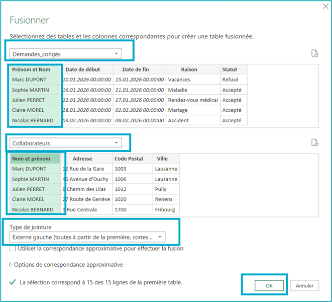Click the refresh preview icon beside Demandes_congés
Image resolution: width=332 pixels, height=302 pixels.
pos(314,53)
